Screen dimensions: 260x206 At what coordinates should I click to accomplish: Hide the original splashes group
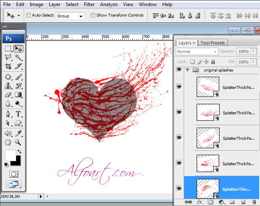[179, 70]
